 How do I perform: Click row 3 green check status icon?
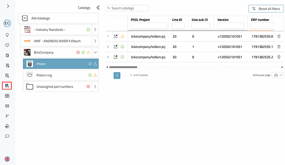[x=122, y=57]
